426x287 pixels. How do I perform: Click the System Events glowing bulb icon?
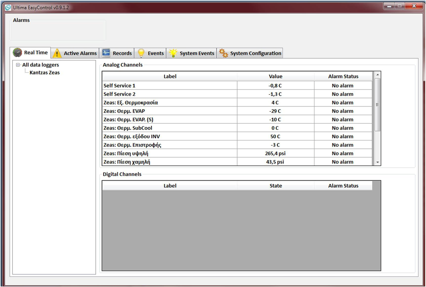173,53
